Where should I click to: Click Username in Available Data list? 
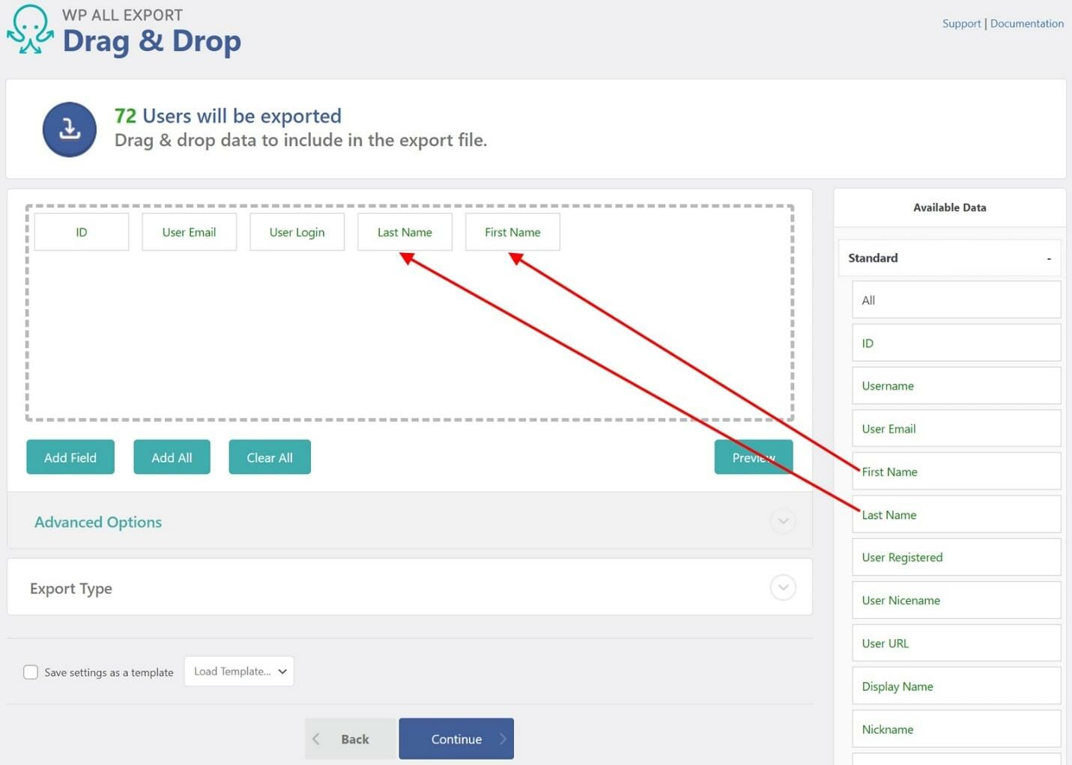coord(957,385)
